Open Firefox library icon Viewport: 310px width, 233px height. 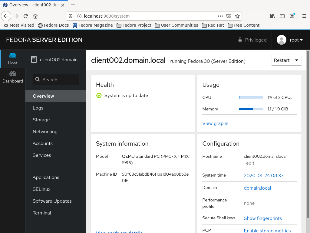point(272,16)
